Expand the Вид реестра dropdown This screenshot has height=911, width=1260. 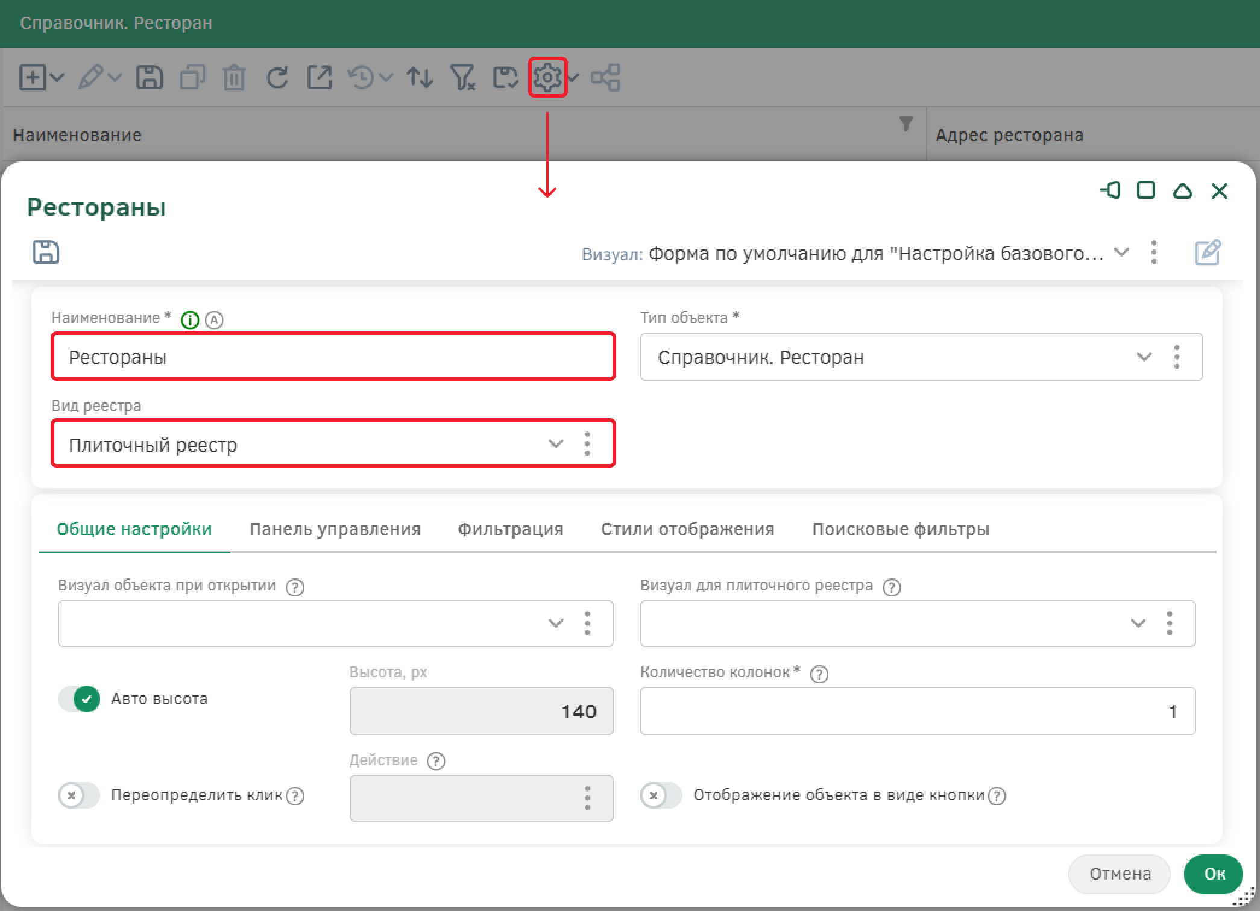click(555, 444)
